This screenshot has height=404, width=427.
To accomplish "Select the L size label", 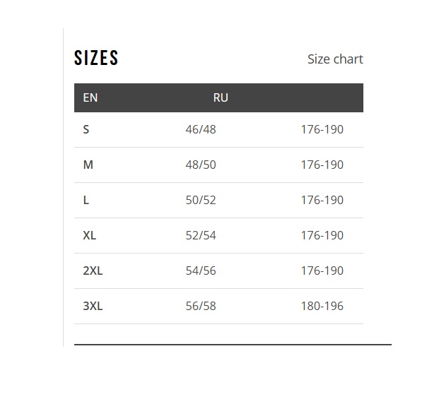I will click(86, 200).
